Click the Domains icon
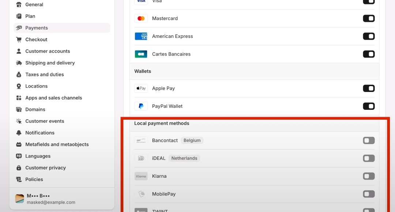The height and width of the screenshot is (212, 395). click(19, 109)
